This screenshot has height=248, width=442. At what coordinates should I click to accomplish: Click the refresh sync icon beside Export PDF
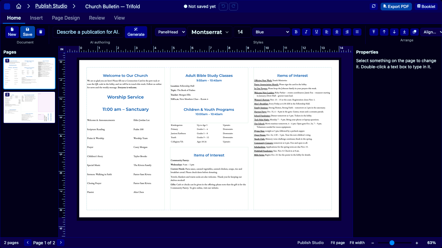(x=374, y=6)
